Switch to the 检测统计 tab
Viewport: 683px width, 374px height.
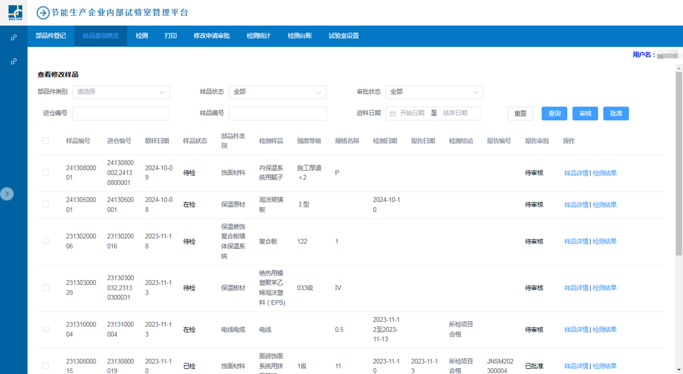point(258,36)
